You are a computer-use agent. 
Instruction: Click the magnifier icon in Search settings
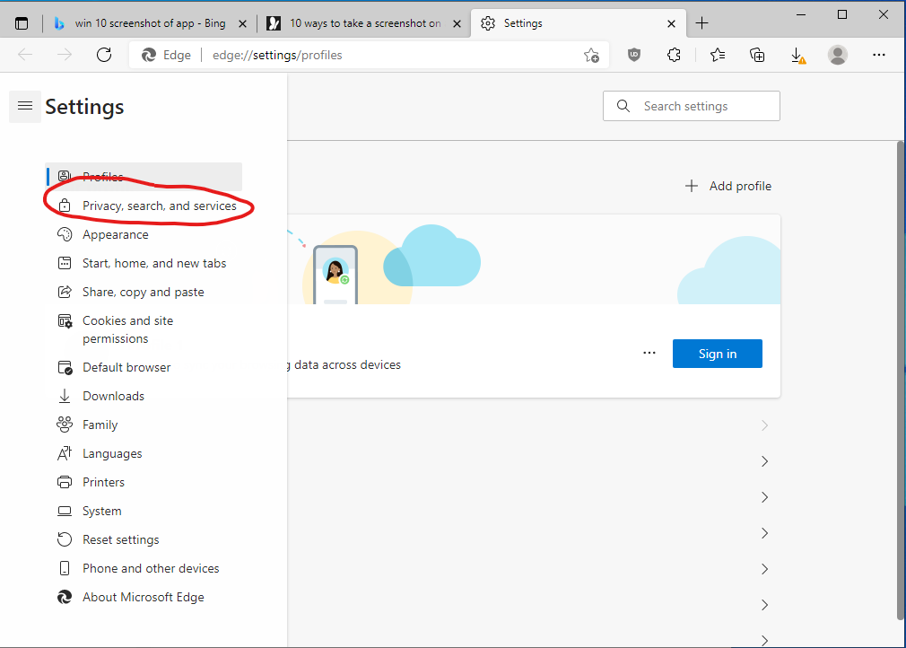(x=623, y=106)
